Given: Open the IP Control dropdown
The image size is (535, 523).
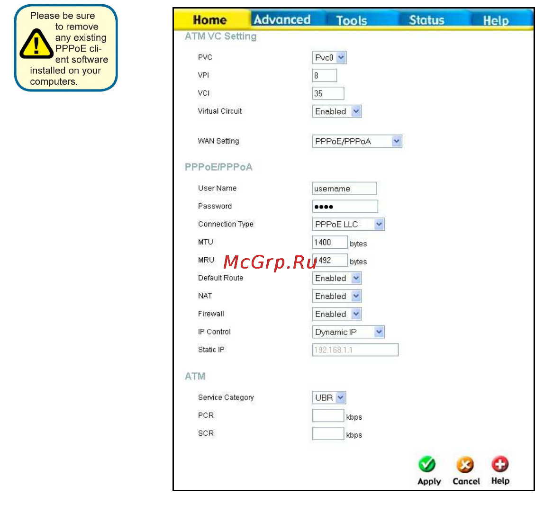Looking at the screenshot, I should click(348, 332).
